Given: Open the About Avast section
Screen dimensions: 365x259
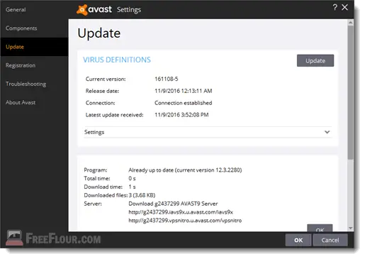Looking at the screenshot, I should pos(21,102).
